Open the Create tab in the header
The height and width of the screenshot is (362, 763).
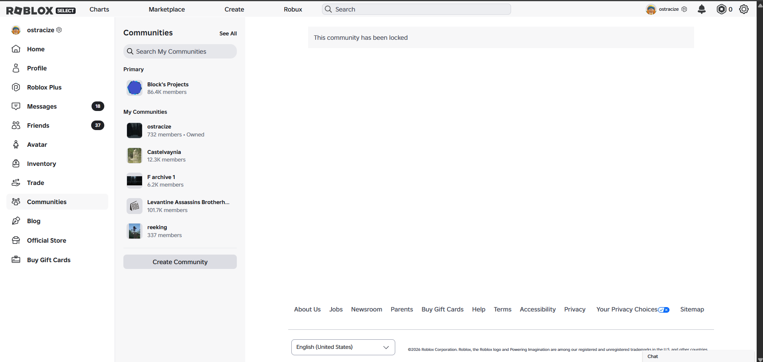pyautogui.click(x=234, y=9)
